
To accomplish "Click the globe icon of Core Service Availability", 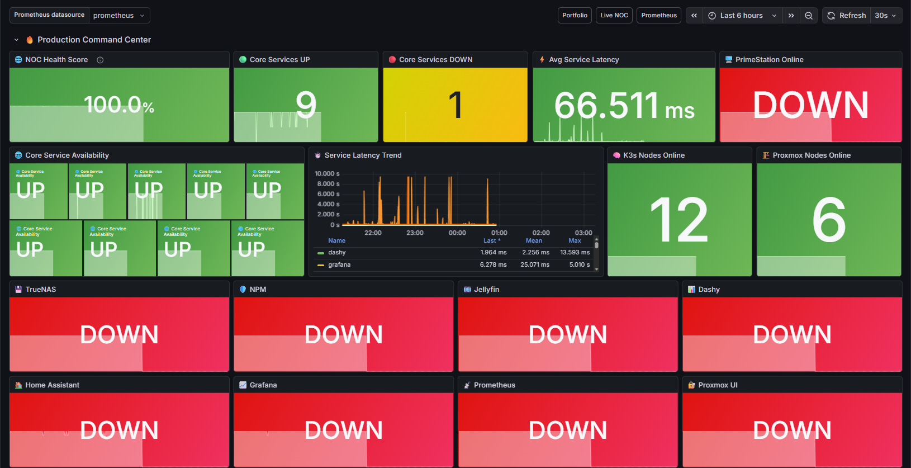I will (x=18, y=155).
